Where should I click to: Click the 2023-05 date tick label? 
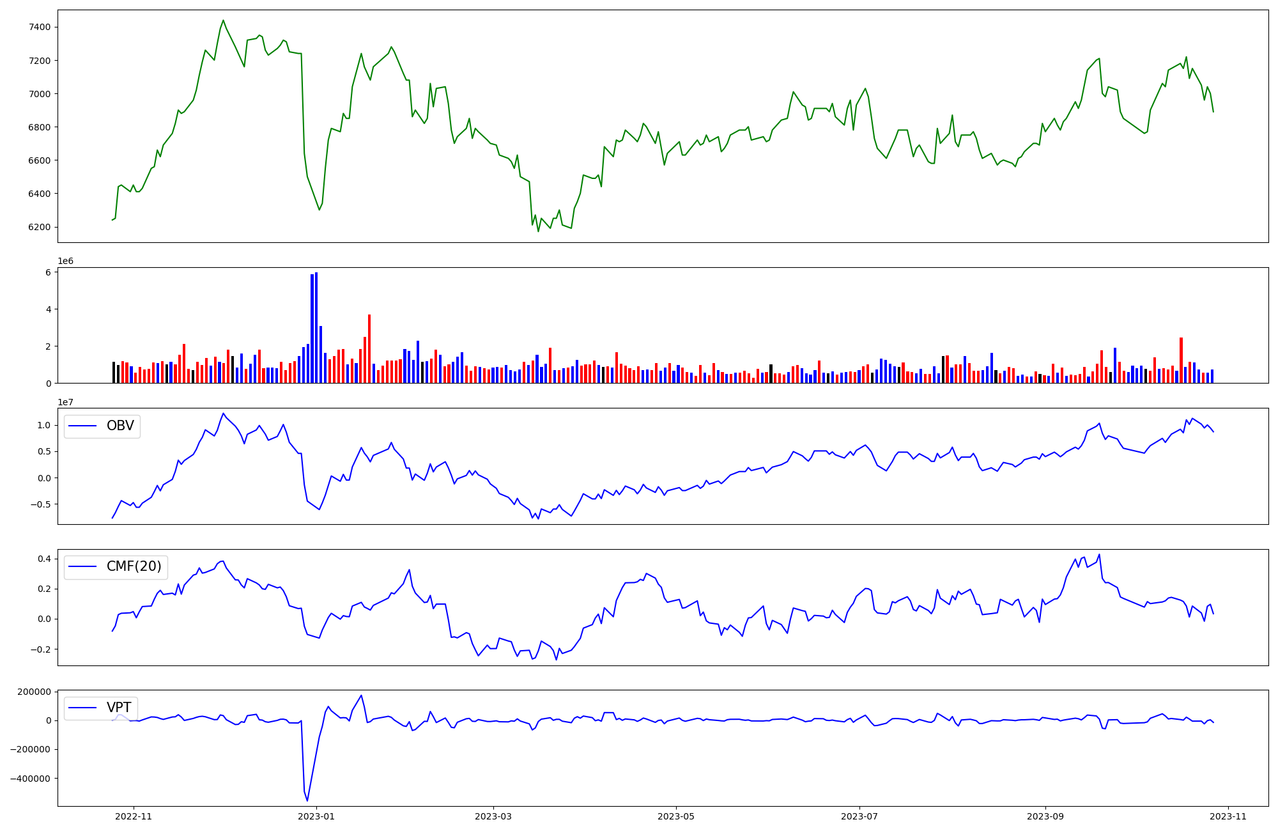tap(676, 816)
